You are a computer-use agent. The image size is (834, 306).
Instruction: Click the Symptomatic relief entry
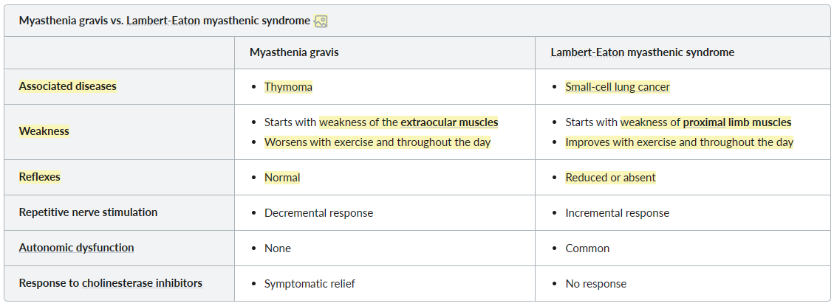click(310, 283)
